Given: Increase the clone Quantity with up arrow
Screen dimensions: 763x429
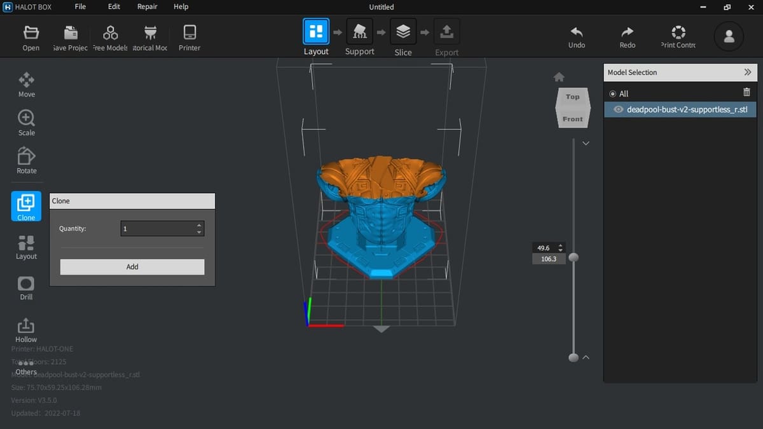Looking at the screenshot, I should click(200, 225).
